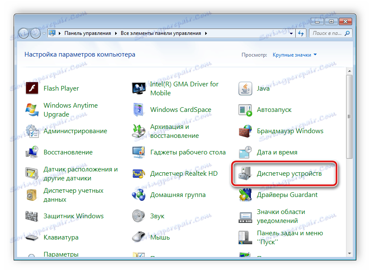Open Windows CardSpace link

181,110
